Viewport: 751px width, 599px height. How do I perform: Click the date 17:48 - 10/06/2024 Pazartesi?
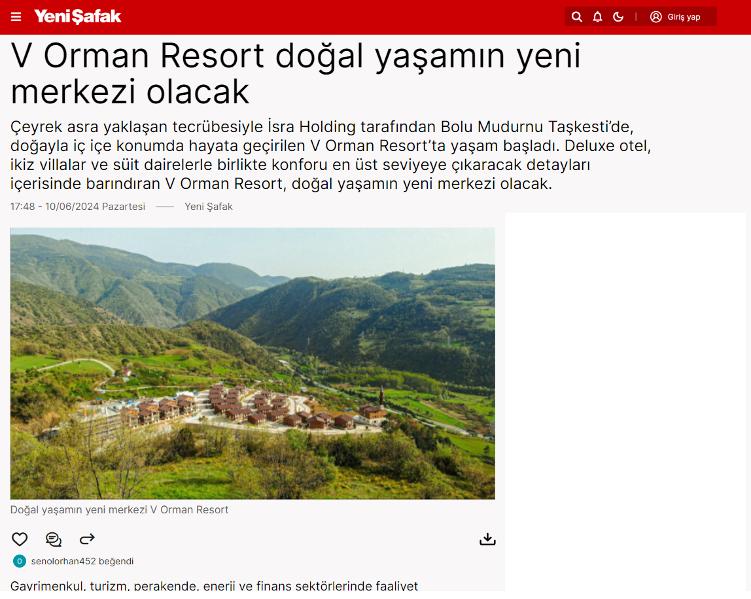(x=78, y=207)
